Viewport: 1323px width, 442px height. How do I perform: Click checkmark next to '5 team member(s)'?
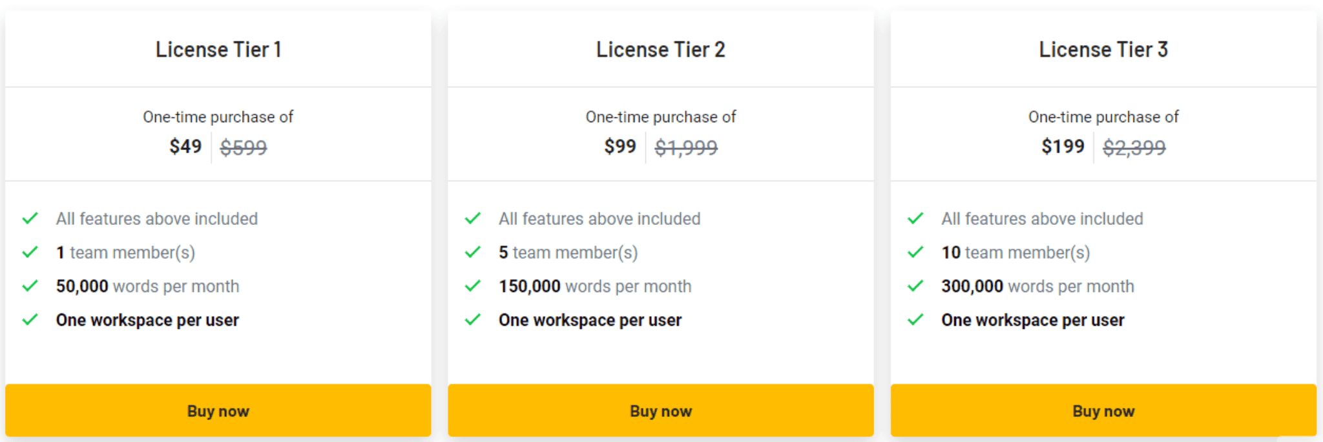[473, 252]
